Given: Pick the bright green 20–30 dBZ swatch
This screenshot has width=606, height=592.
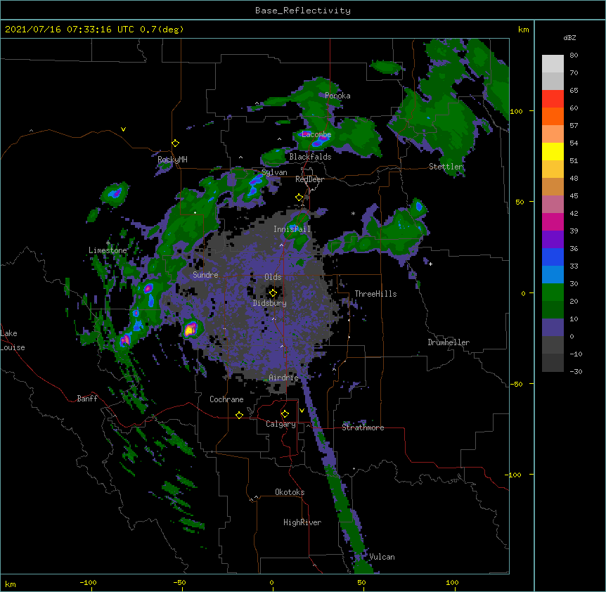Looking at the screenshot, I should [553, 292].
